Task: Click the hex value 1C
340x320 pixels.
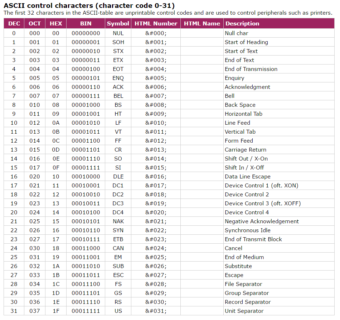Action: [x=56, y=284]
